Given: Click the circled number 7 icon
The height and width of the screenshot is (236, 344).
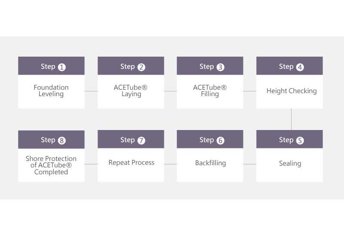Looking at the screenshot, I should [141, 140].
